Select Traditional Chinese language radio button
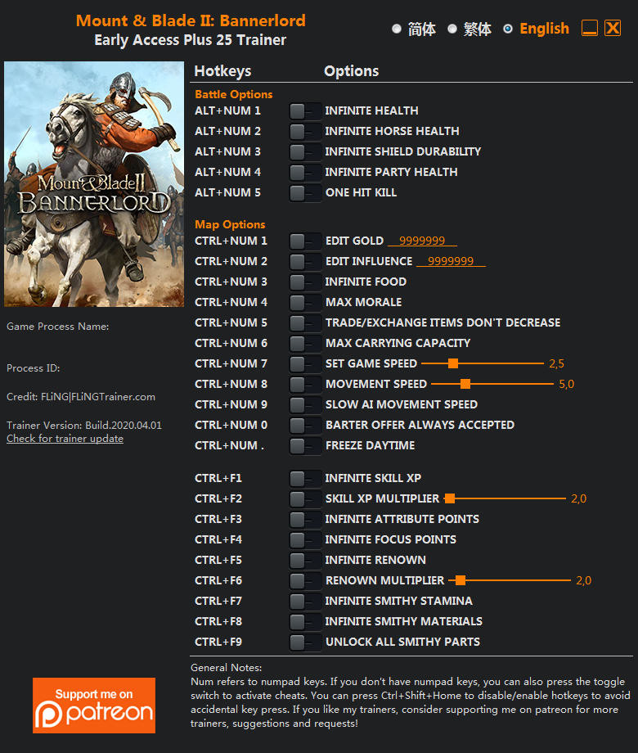Image resolution: width=638 pixels, height=753 pixels. coord(452,29)
